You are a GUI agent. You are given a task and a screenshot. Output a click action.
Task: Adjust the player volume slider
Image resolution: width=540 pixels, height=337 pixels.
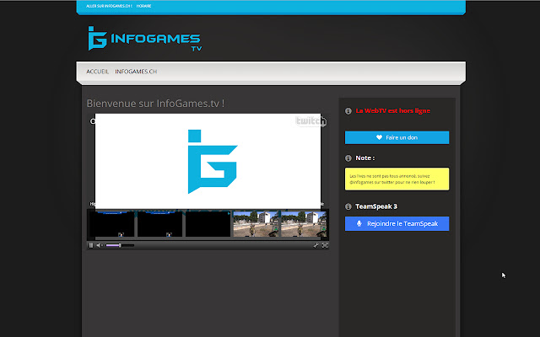119,245
